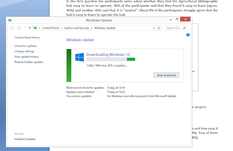Expand the chevron after Control Panel breadcrumb
Screen dimensions: 233x151
pyautogui.click(x=62, y=28)
